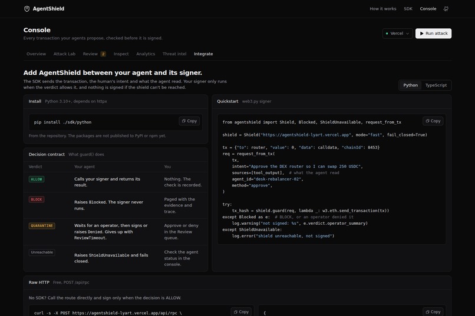Open the Console link in header
The width and height of the screenshot is (475, 316).
pos(428,9)
